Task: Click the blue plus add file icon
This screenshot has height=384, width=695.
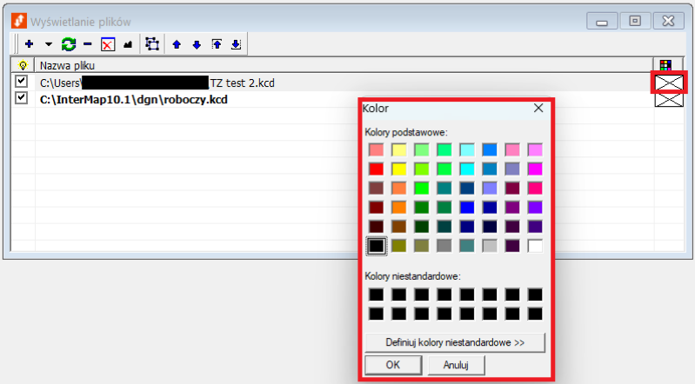Action: 29,43
